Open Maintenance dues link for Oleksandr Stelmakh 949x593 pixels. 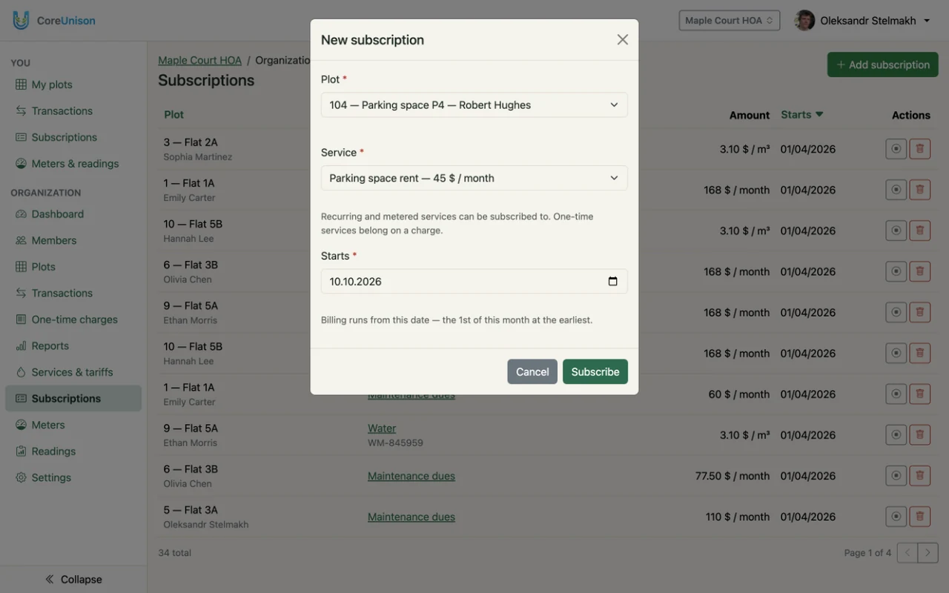(411, 517)
